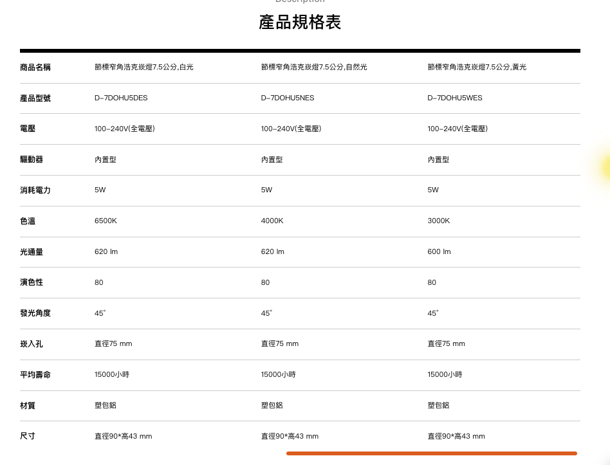Click the 崁入孔 row label

[x=32, y=344]
